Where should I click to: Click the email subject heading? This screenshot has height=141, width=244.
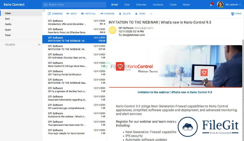point(160,22)
